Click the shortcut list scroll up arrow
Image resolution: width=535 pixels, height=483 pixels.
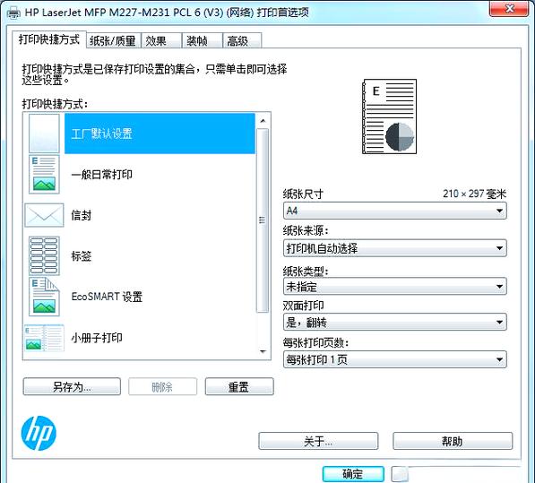click(263, 121)
